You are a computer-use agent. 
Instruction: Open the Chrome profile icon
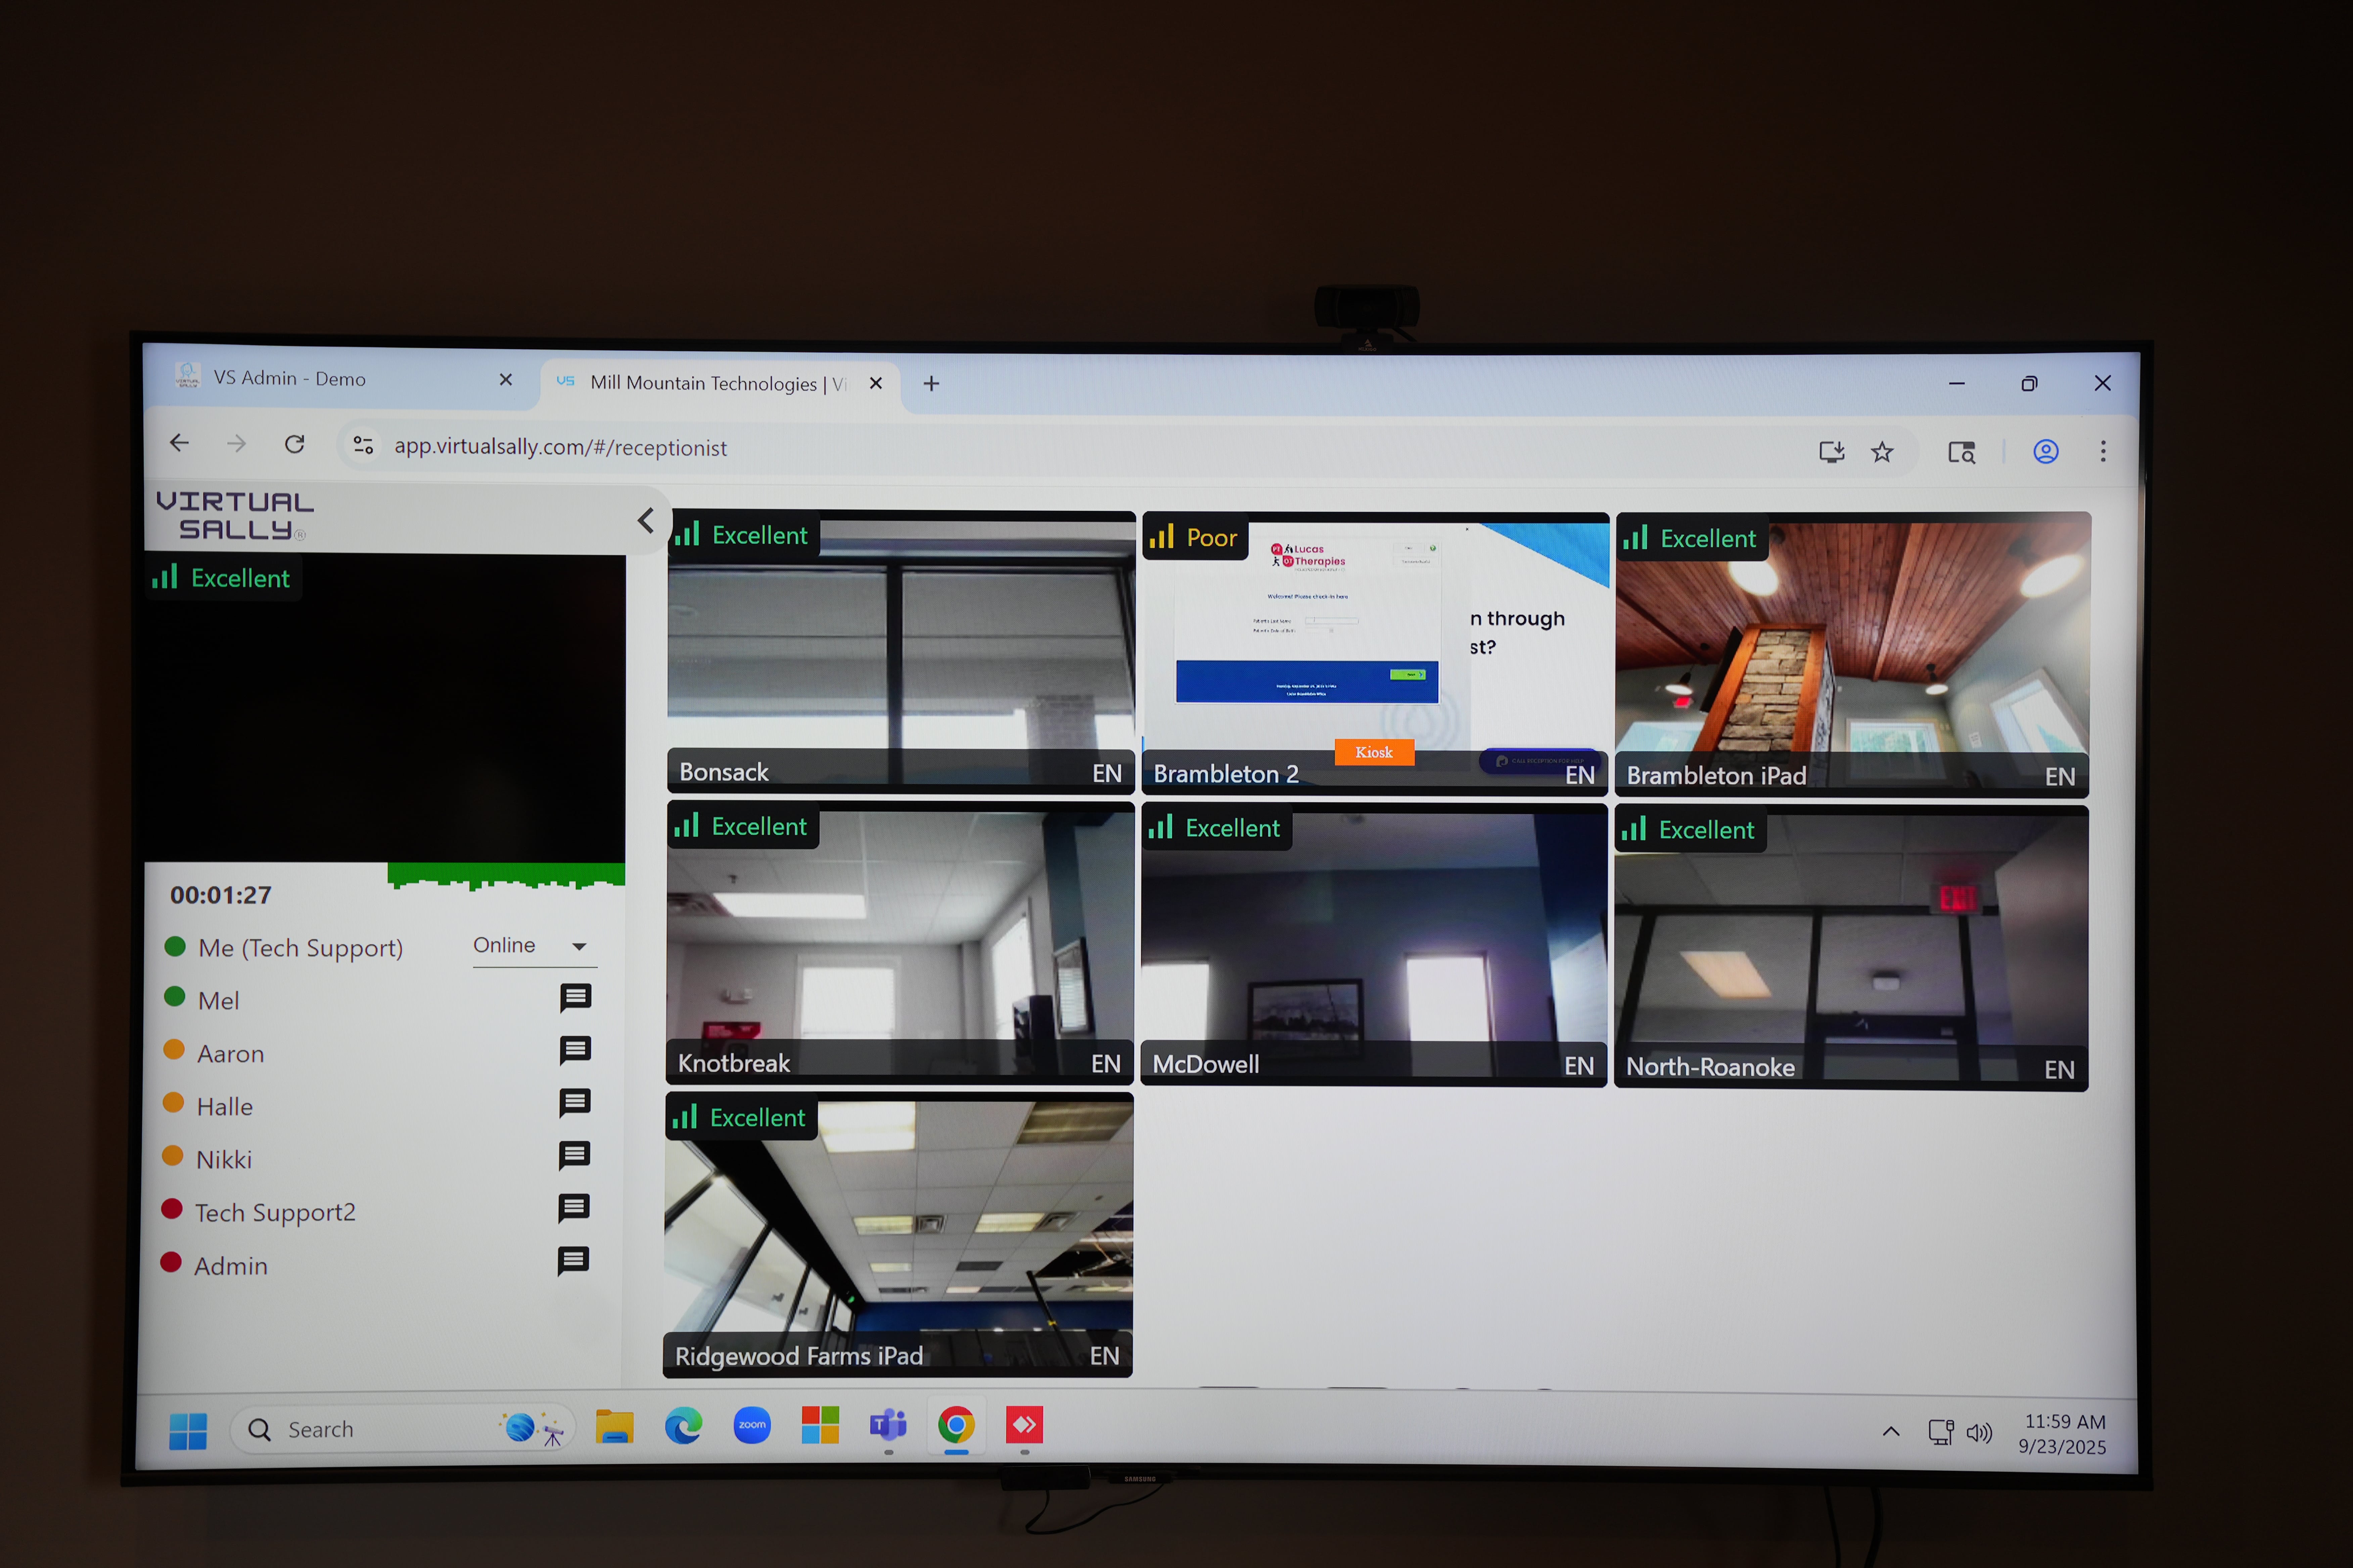coord(2046,452)
